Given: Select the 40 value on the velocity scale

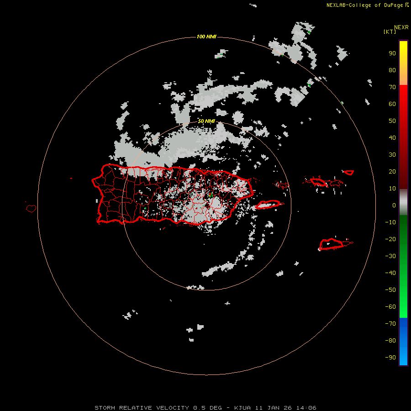Looking at the screenshot, I should tap(392, 138).
